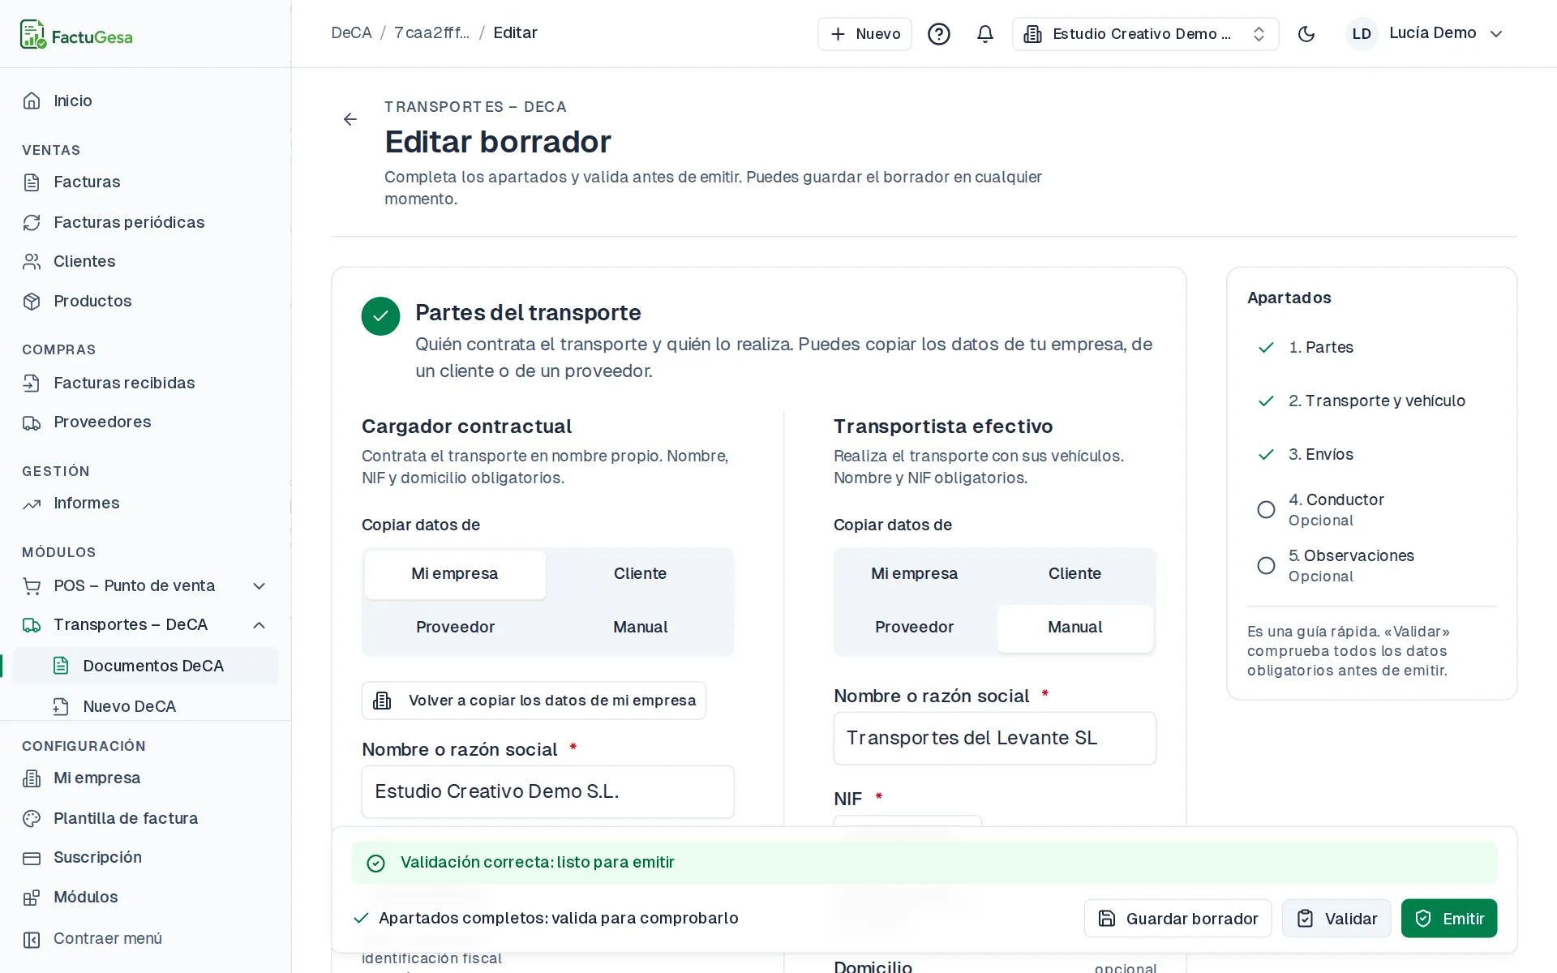The width and height of the screenshot is (1557, 973).
Task: Open the notifications bell icon
Action: pos(985,34)
